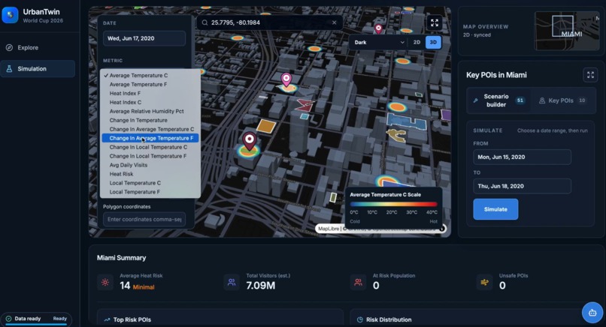Click the blue building polygon on map
The height and width of the screenshot is (327, 606).
[407, 123]
